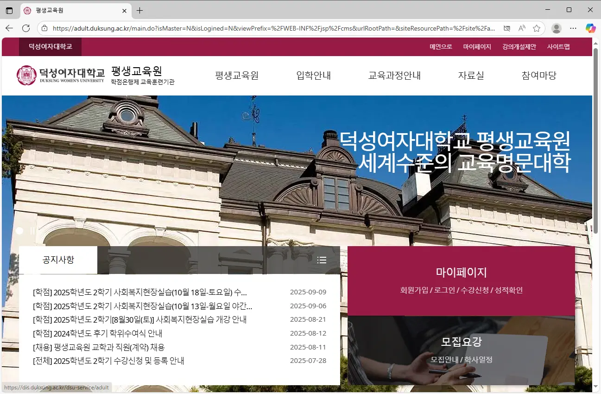Open notice 8월30일(토) 사회복지현장실습 개강 안내

pyautogui.click(x=139, y=320)
